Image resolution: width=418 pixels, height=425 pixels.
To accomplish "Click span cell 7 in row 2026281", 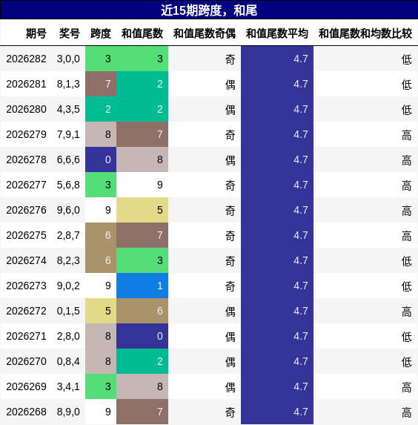I will (x=101, y=84).
